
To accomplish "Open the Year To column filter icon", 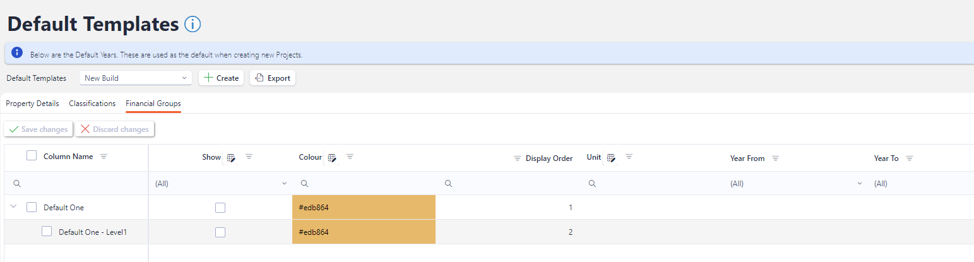I will pos(910,158).
